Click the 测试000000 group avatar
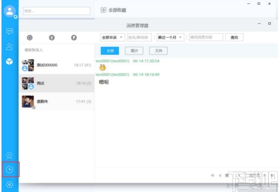The width and height of the screenshot is (279, 192). pyautogui.click(x=28, y=65)
